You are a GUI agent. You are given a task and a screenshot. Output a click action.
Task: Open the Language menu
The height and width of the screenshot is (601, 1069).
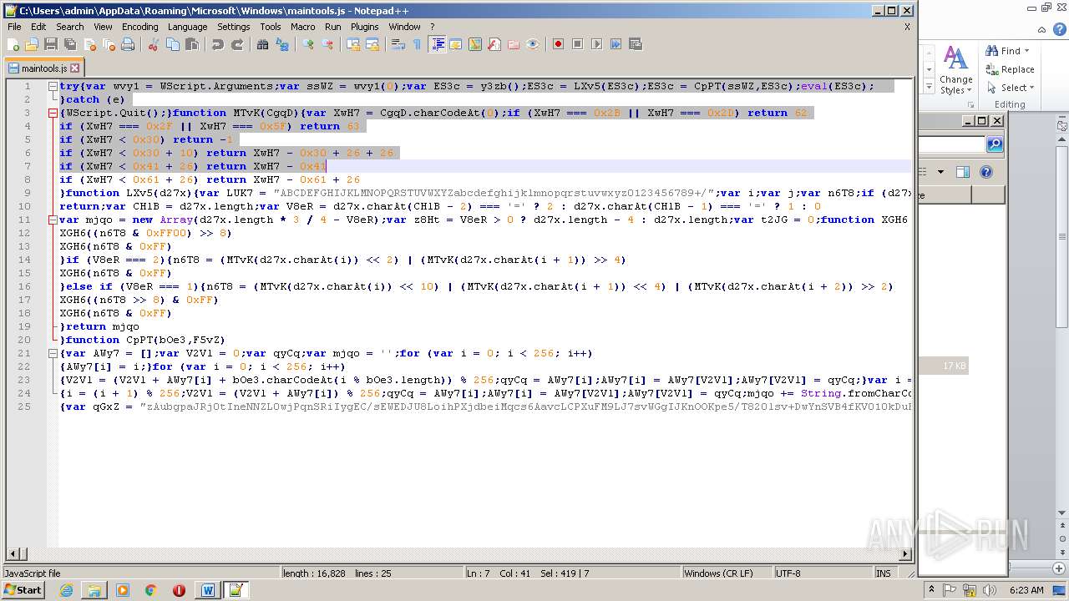pos(187,27)
